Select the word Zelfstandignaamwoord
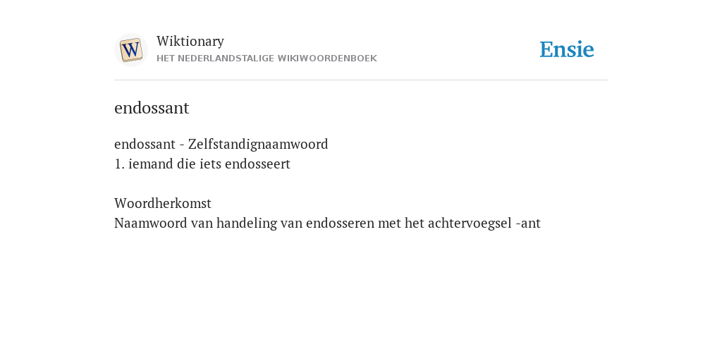This screenshot has width=722, height=361. tap(258, 145)
